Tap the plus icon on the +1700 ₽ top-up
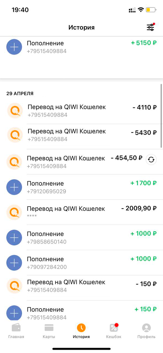Viewport: 163px width, 353px height. pos(14,187)
